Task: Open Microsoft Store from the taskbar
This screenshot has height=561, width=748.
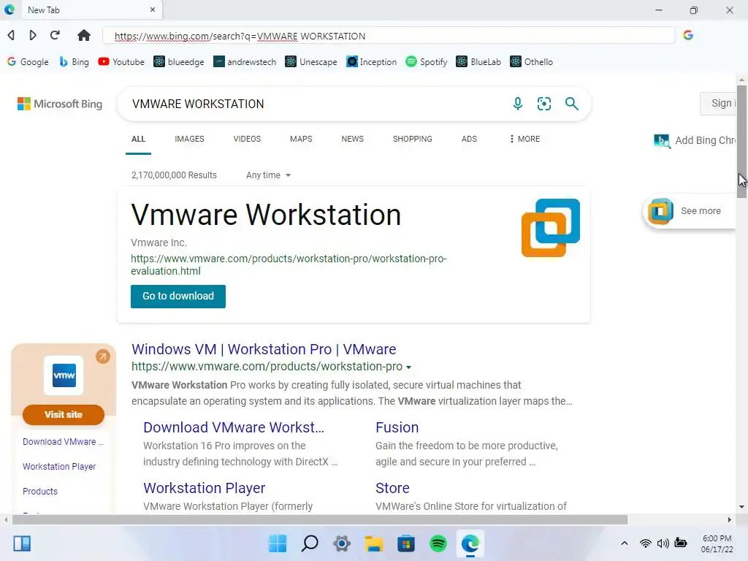Action: click(x=406, y=543)
